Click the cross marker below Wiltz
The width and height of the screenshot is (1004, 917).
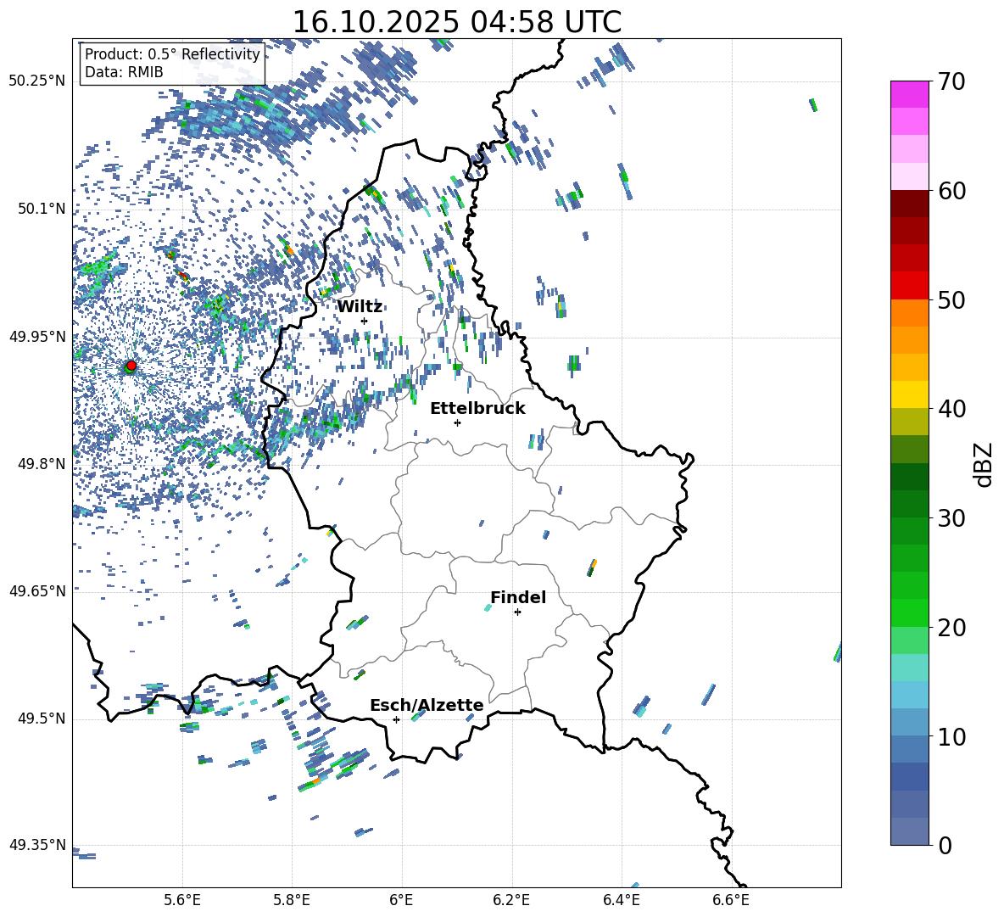pyautogui.click(x=364, y=321)
